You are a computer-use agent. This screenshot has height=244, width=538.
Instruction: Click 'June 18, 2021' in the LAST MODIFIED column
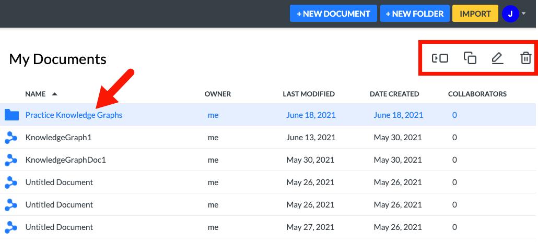(311, 115)
